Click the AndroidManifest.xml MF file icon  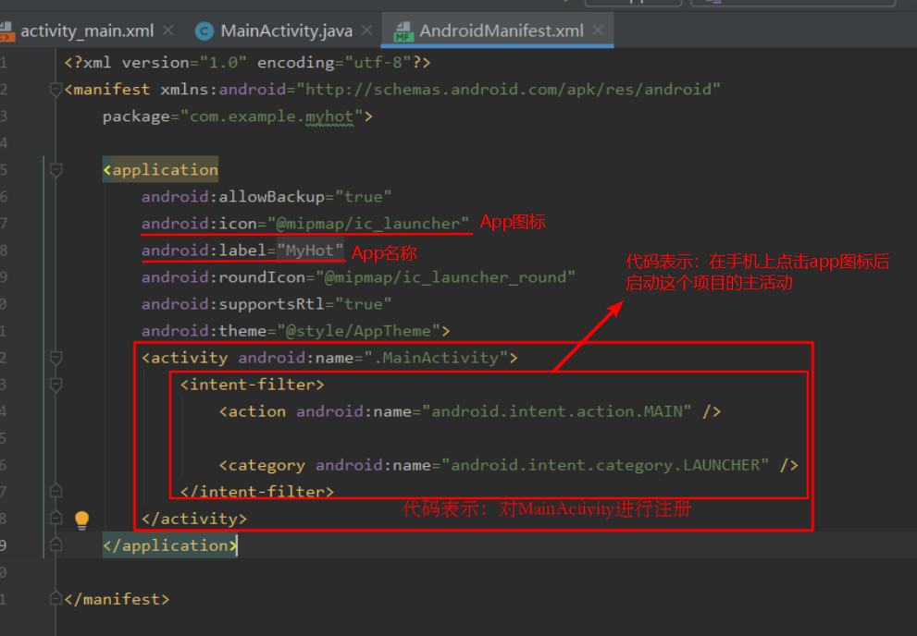(403, 31)
